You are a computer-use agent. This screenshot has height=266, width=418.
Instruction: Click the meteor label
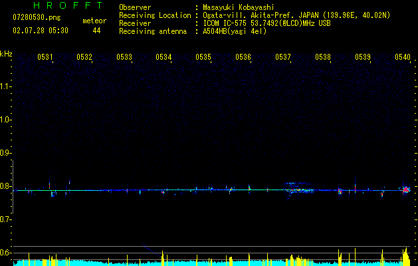pyautogui.click(x=94, y=21)
